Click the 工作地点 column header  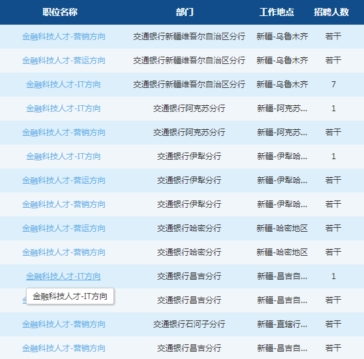point(277,12)
